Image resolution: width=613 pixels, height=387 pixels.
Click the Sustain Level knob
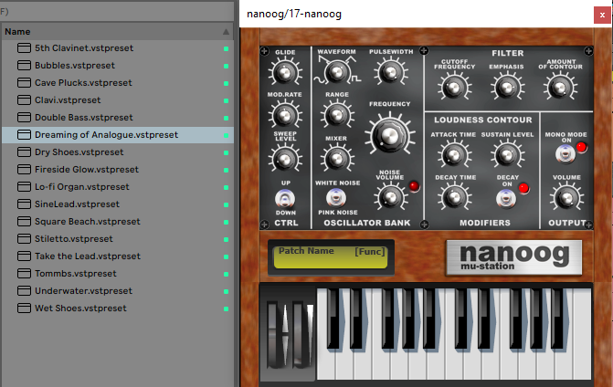click(507, 155)
